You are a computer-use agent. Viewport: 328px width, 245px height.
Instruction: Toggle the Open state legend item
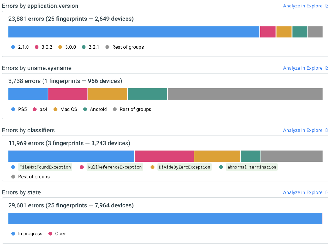pyautogui.click(x=61, y=234)
